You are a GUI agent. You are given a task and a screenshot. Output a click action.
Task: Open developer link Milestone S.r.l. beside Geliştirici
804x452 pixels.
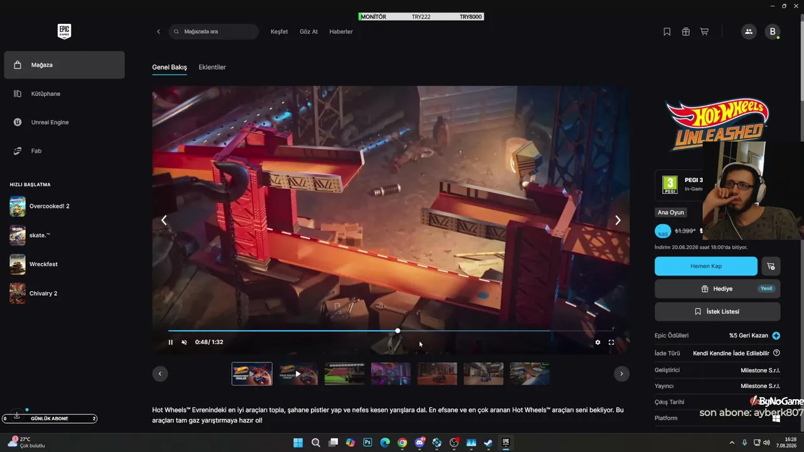760,370
